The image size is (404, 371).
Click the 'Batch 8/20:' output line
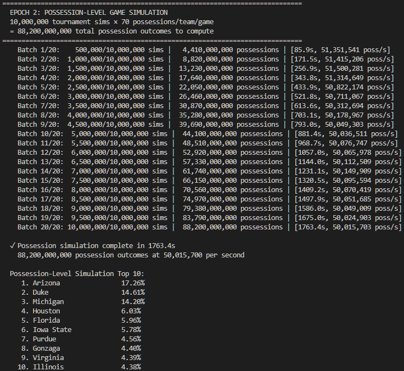tap(206, 115)
